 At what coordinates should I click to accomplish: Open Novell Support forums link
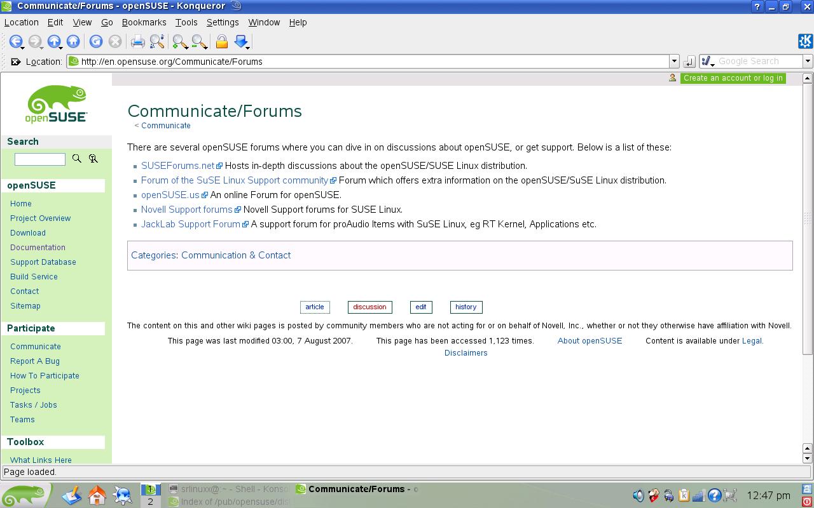[187, 210]
